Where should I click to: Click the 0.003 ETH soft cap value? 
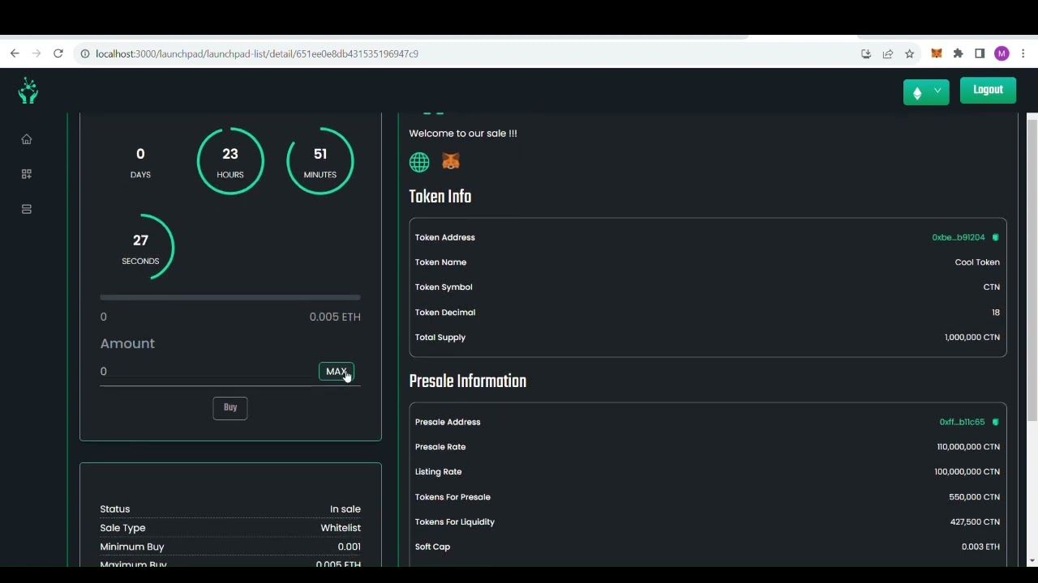(x=980, y=547)
